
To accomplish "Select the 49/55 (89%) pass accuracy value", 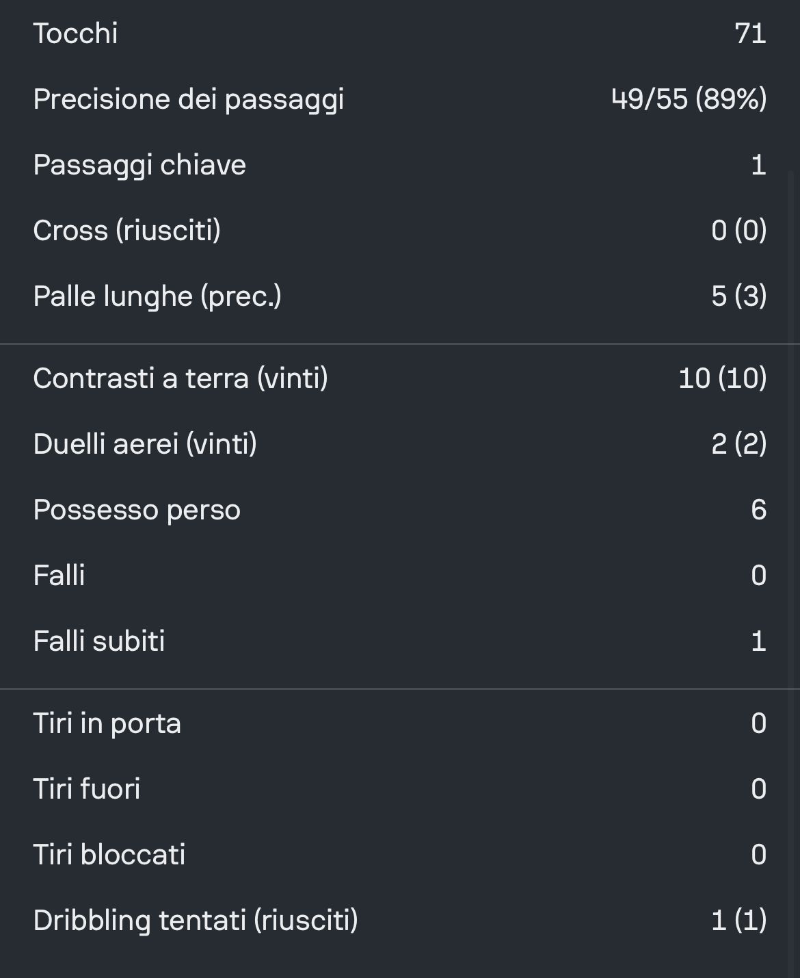I will click(x=689, y=99).
